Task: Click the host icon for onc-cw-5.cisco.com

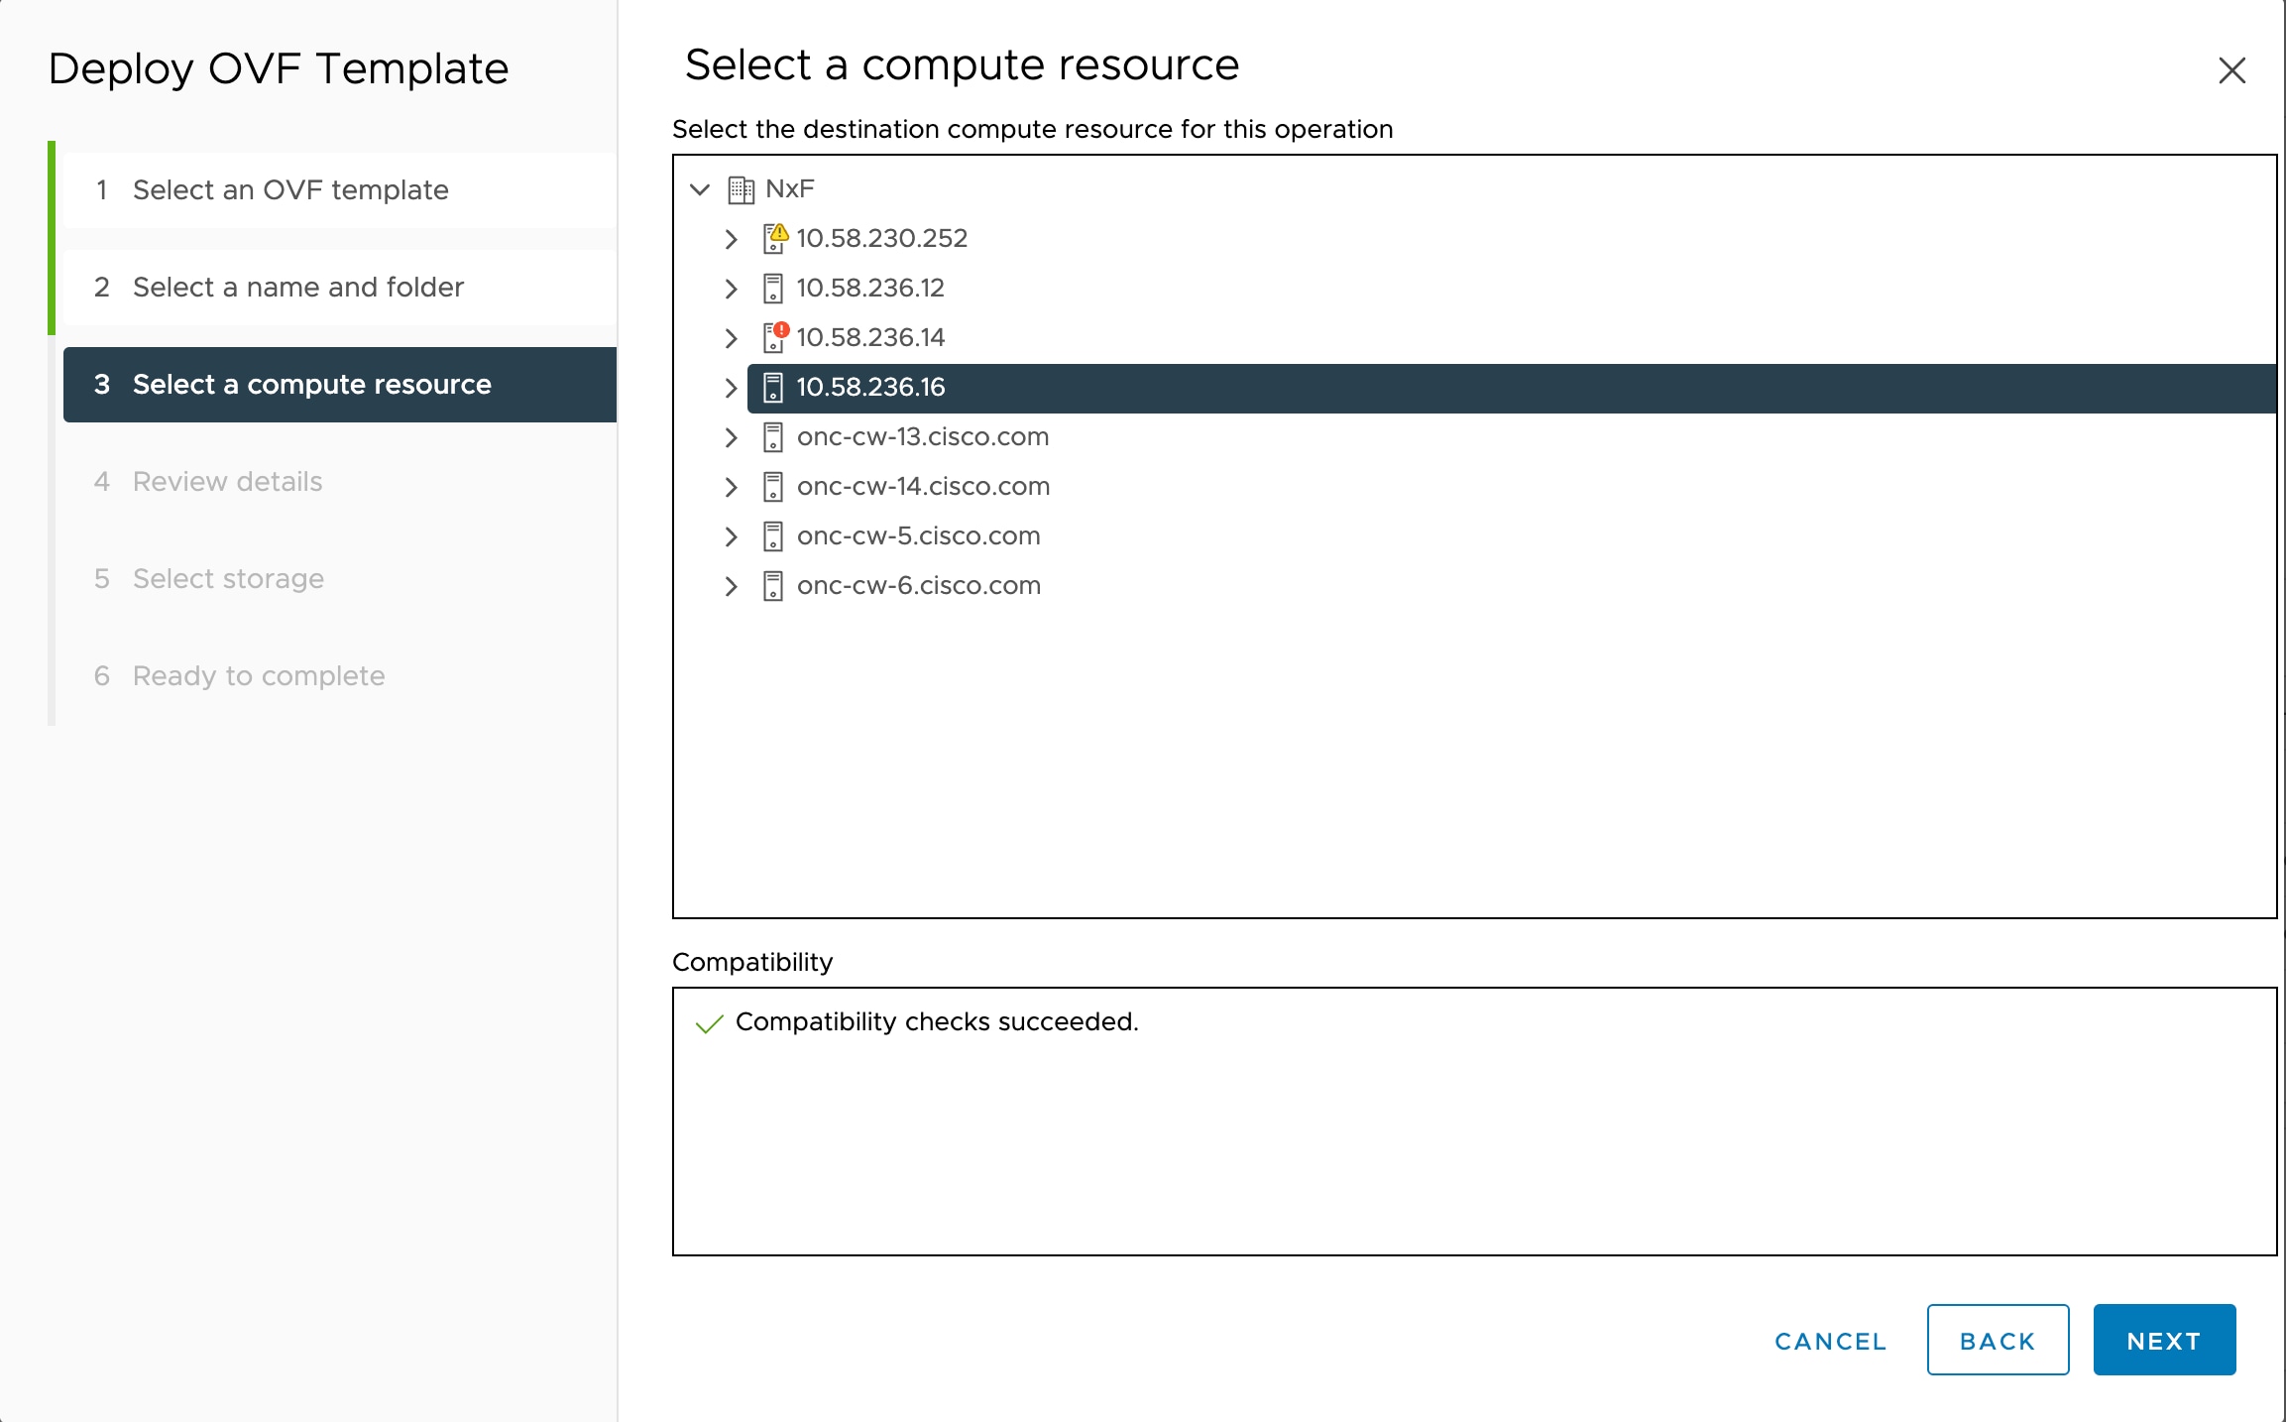Action: click(773, 536)
